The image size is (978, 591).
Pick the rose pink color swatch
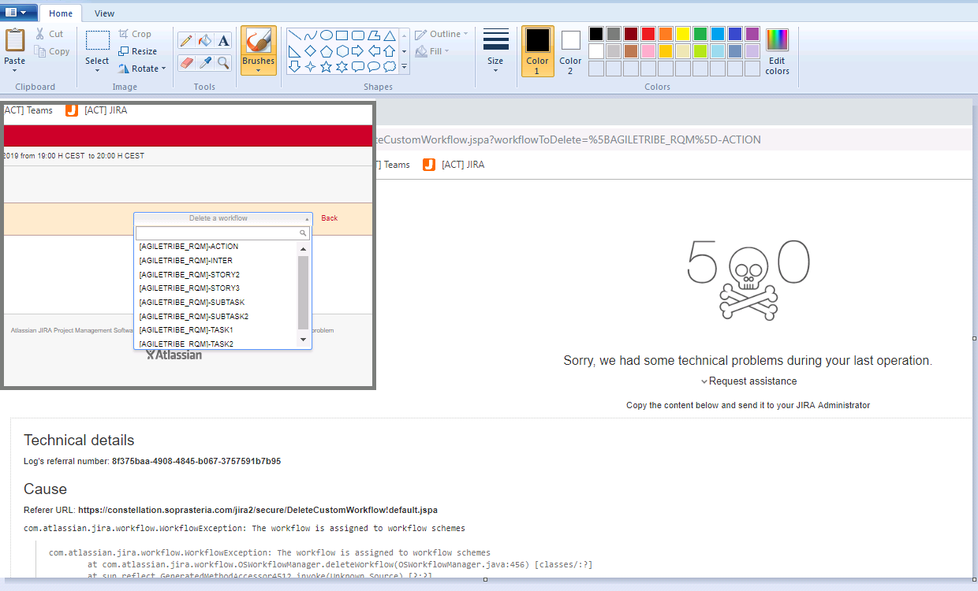point(648,51)
